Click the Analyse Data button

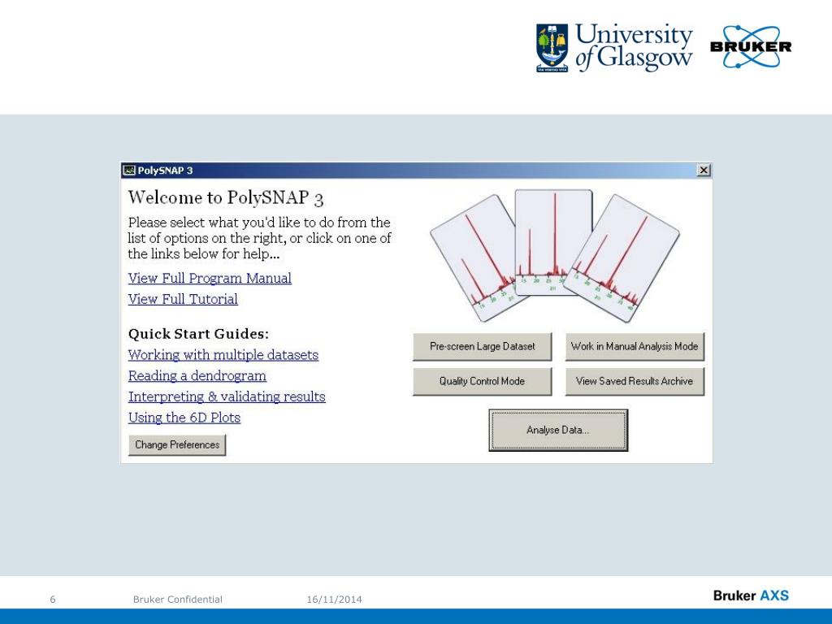[558, 430]
